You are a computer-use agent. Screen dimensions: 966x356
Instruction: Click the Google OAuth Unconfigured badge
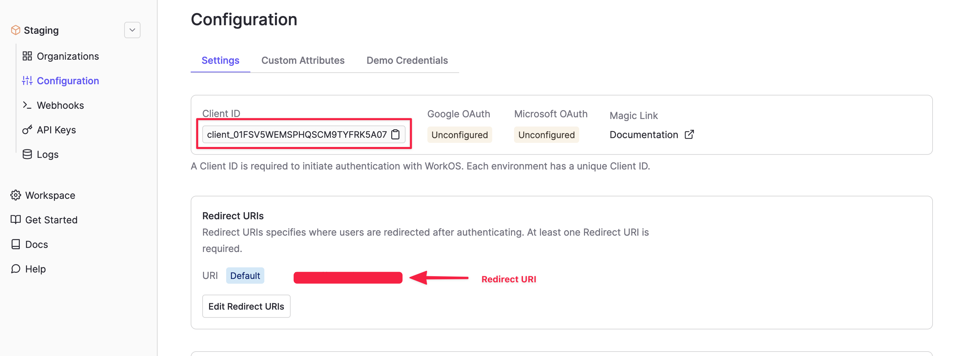459,135
